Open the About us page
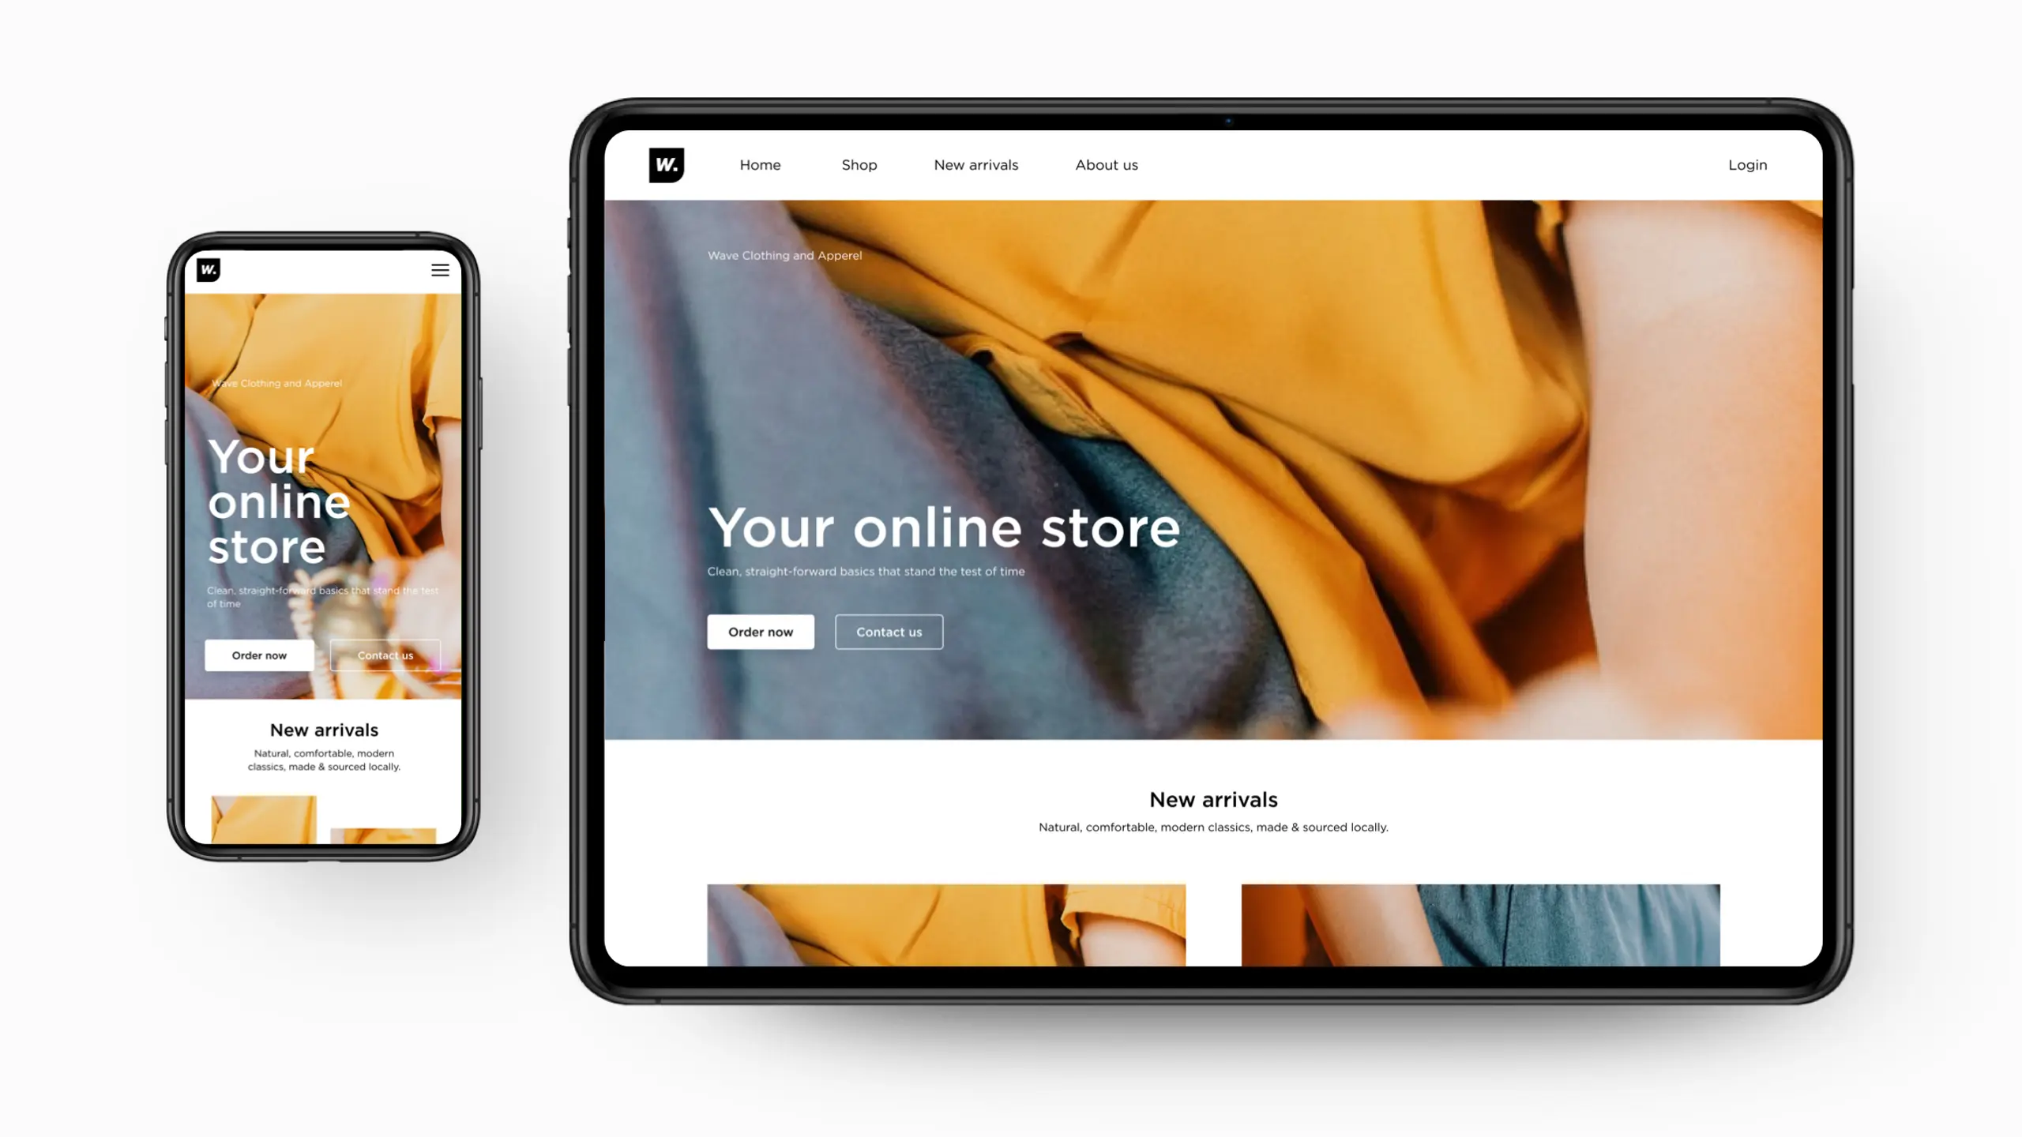This screenshot has height=1137, width=2022. (1107, 163)
